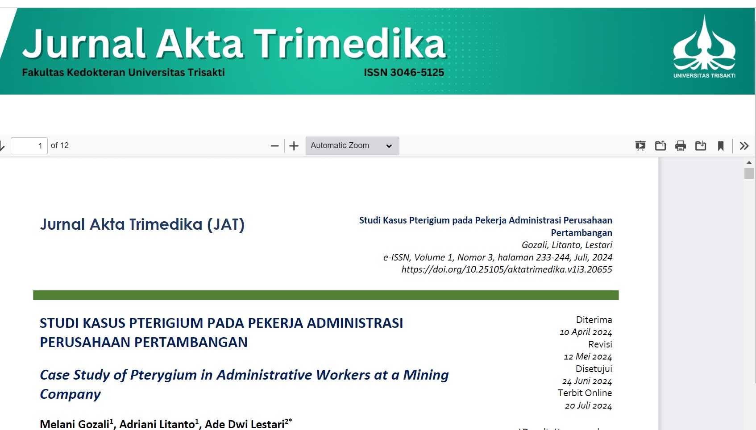Image resolution: width=756 pixels, height=430 pixels.
Task: Click the date '24 Juni 2024'
Action: coord(587,381)
